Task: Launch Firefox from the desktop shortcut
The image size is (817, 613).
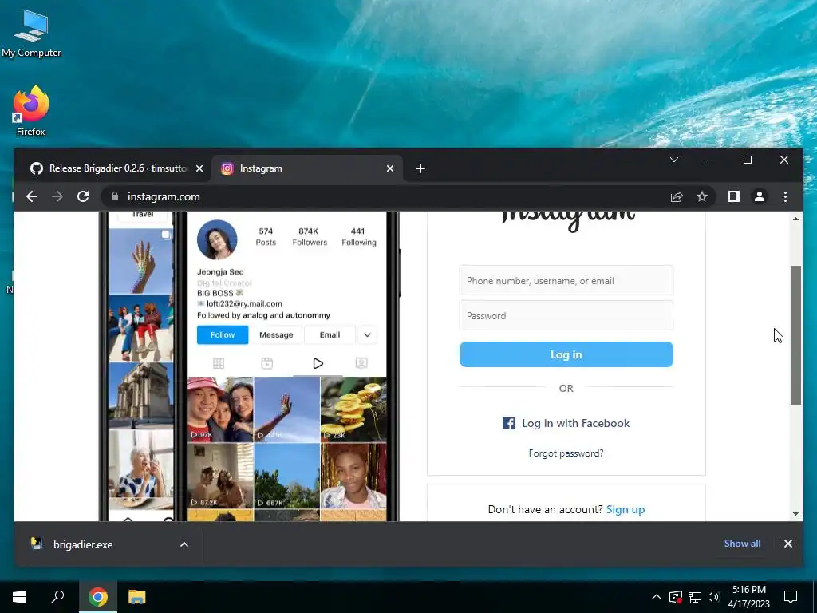Action: tap(31, 111)
